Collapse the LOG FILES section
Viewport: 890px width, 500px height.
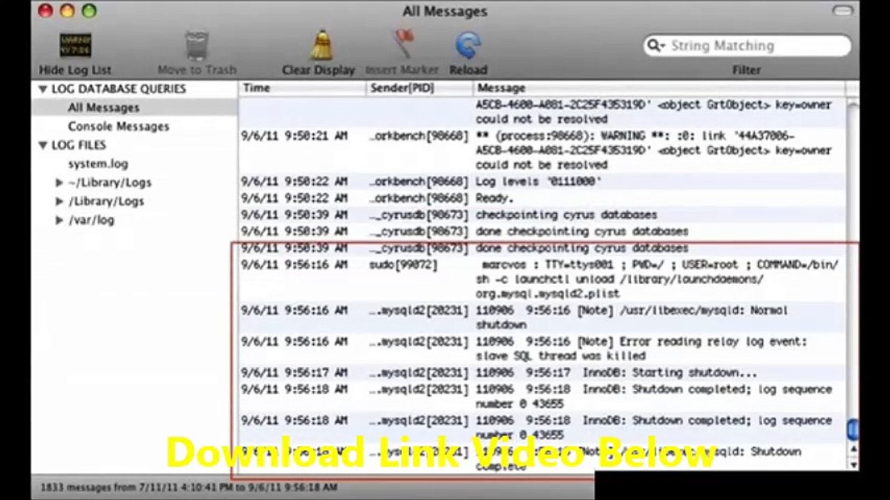coord(42,145)
